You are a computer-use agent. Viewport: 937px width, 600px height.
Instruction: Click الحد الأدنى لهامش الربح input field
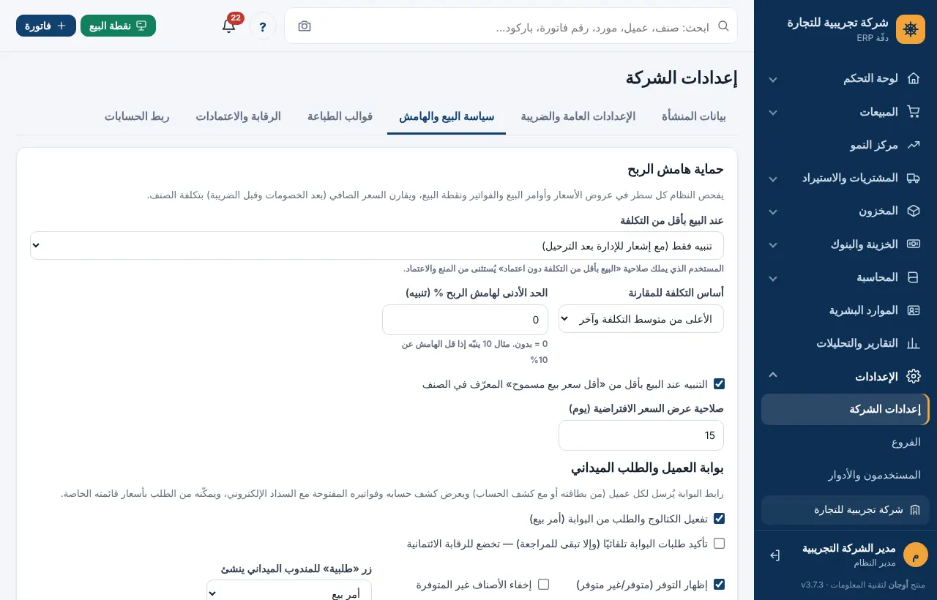click(465, 320)
